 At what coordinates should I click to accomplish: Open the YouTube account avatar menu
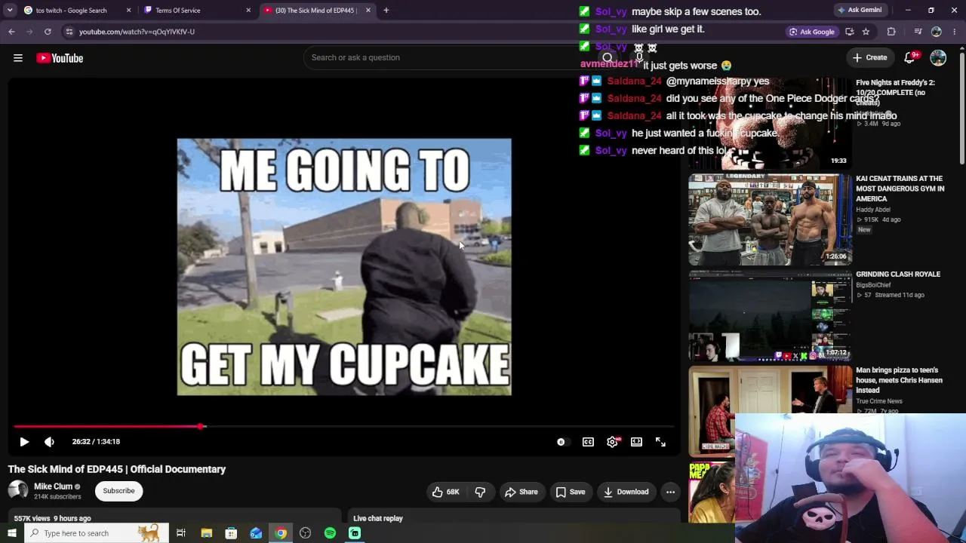938,57
